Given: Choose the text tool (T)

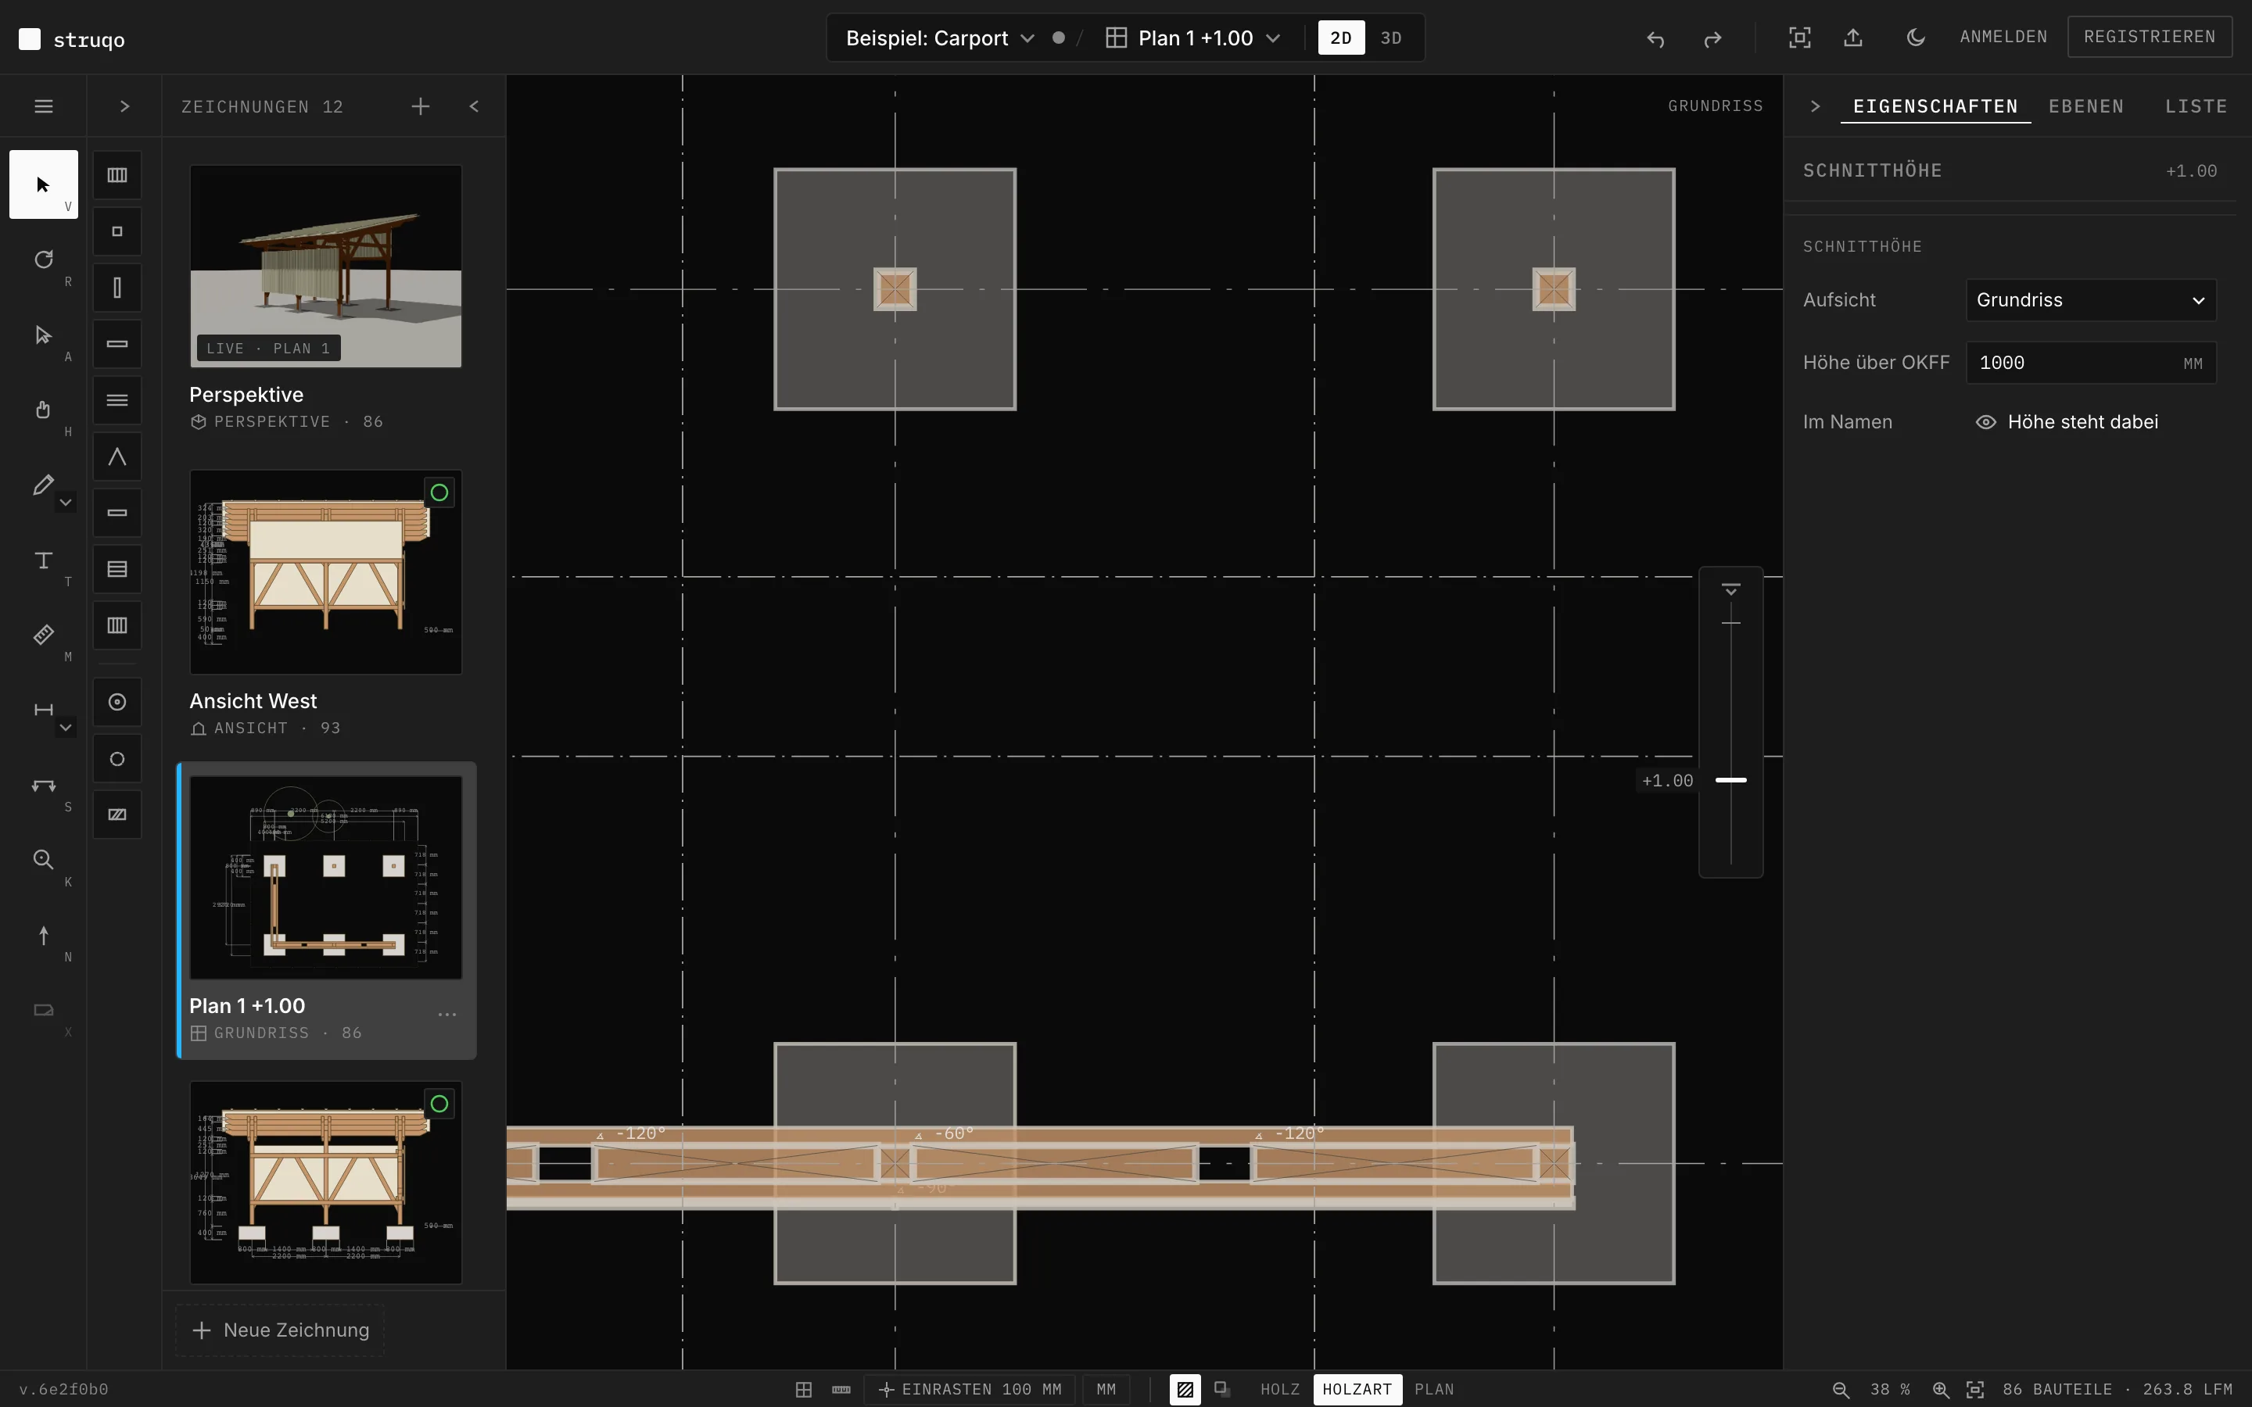Looking at the screenshot, I should pyautogui.click(x=43, y=560).
